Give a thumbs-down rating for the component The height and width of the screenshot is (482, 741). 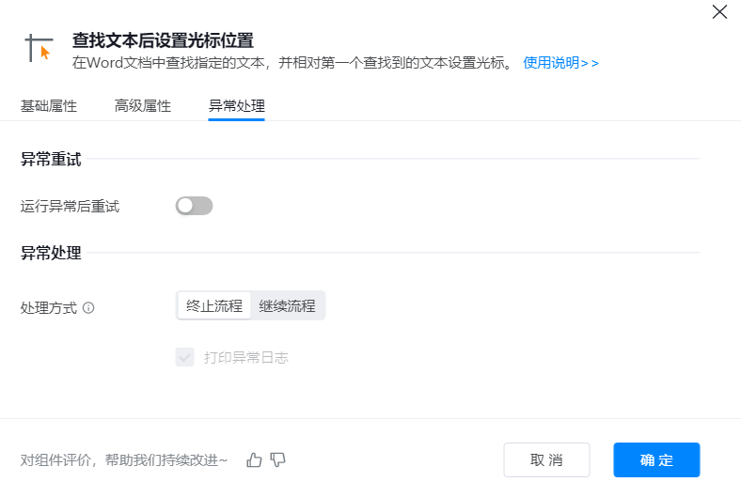[x=277, y=459]
